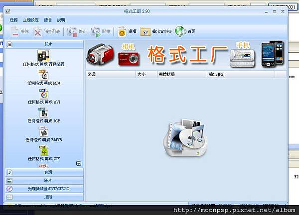This screenshot has height=215, width=299.
Task: Click the 轉換狀態 (Convert state) column header
Action: [182, 74]
